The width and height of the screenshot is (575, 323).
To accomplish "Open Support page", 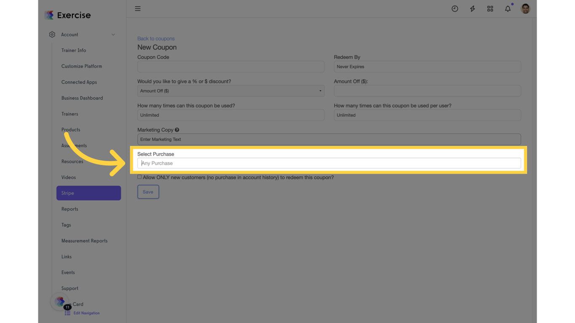I will tap(70, 289).
